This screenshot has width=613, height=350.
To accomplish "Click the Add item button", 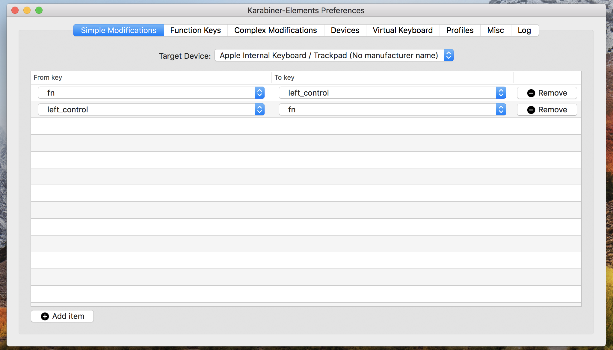I will tap(62, 316).
